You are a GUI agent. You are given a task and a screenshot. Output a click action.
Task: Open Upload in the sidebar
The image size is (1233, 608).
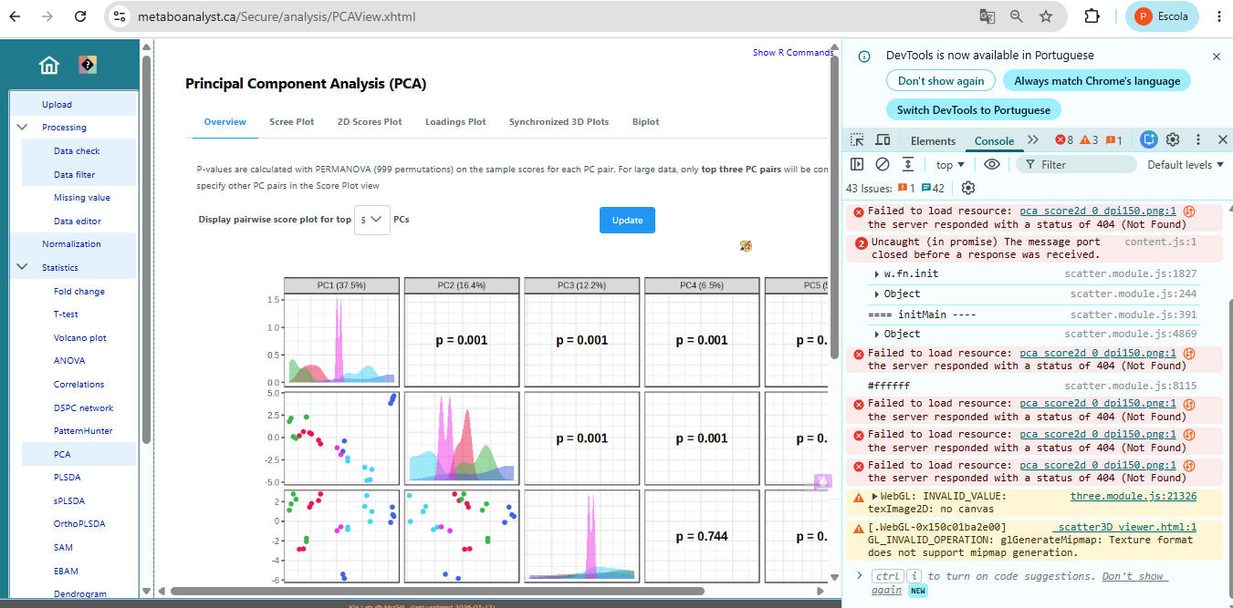(57, 105)
